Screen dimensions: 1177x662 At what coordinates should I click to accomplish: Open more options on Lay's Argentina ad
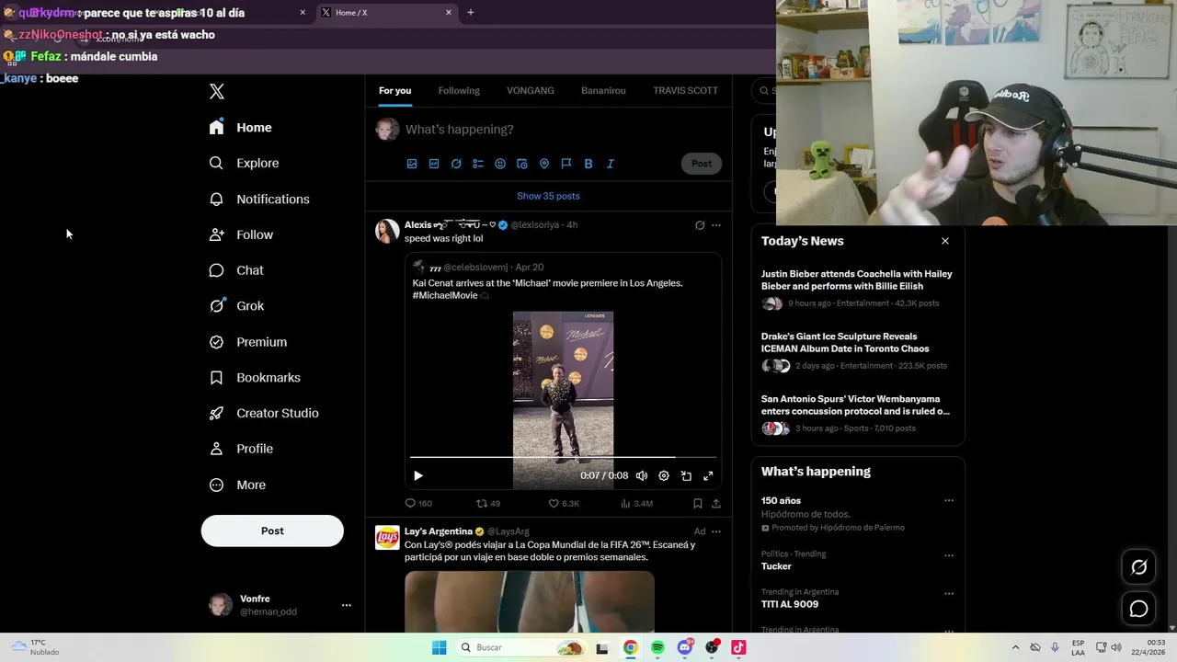pos(716,531)
